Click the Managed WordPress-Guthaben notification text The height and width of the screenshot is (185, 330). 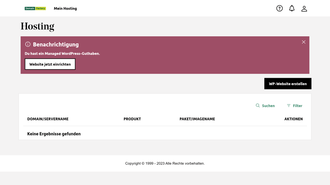pos(62,53)
